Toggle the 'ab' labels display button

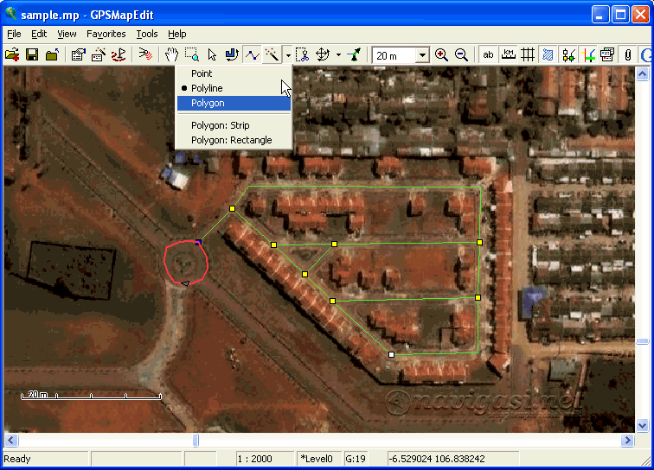(x=489, y=54)
